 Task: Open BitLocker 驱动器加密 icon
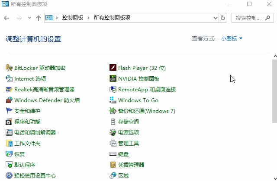[x=9, y=68]
